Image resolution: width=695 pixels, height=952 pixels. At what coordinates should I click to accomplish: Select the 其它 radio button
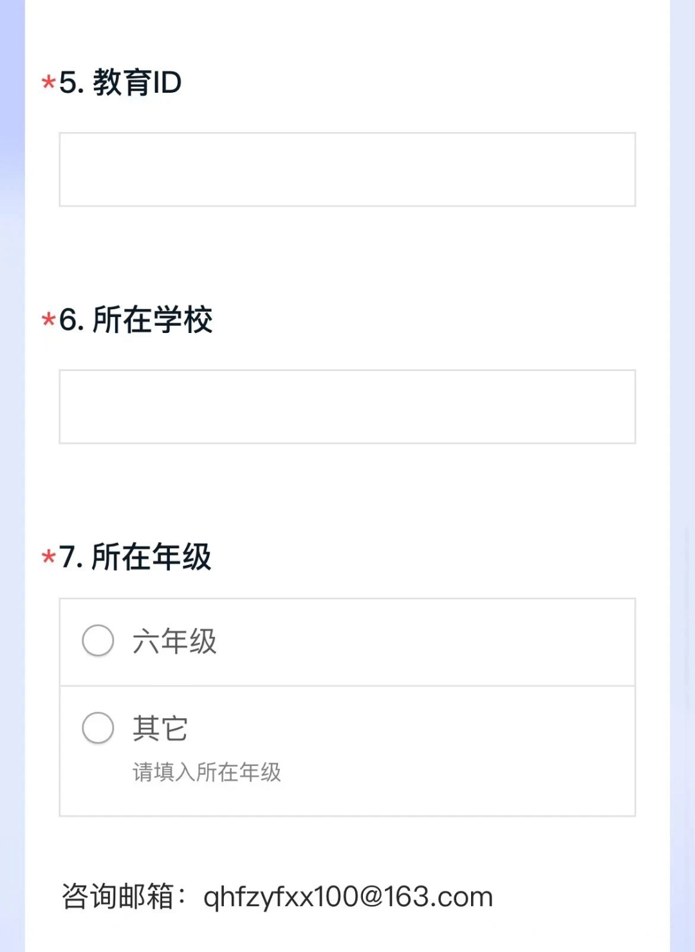(x=98, y=728)
